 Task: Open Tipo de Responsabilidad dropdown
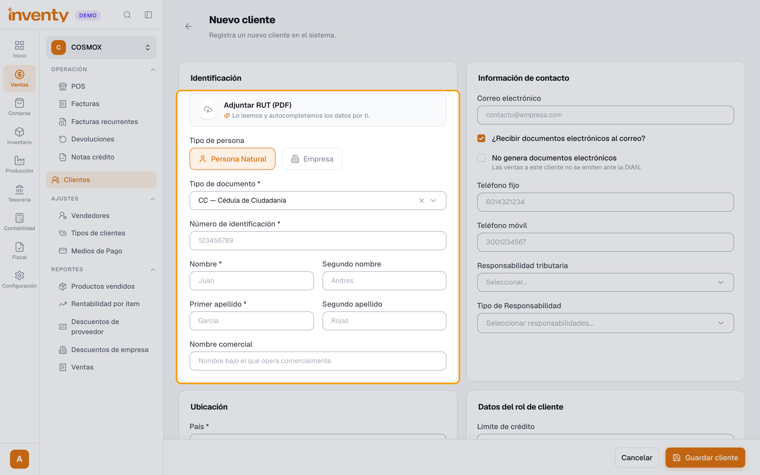click(x=605, y=323)
